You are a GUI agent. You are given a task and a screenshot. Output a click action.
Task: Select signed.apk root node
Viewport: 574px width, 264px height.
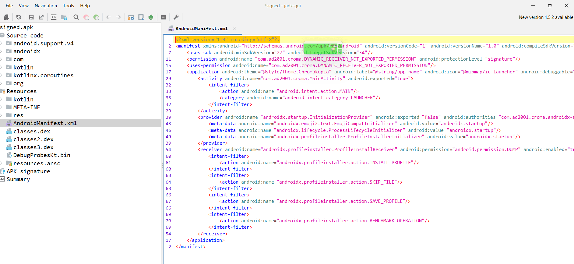[16, 27]
